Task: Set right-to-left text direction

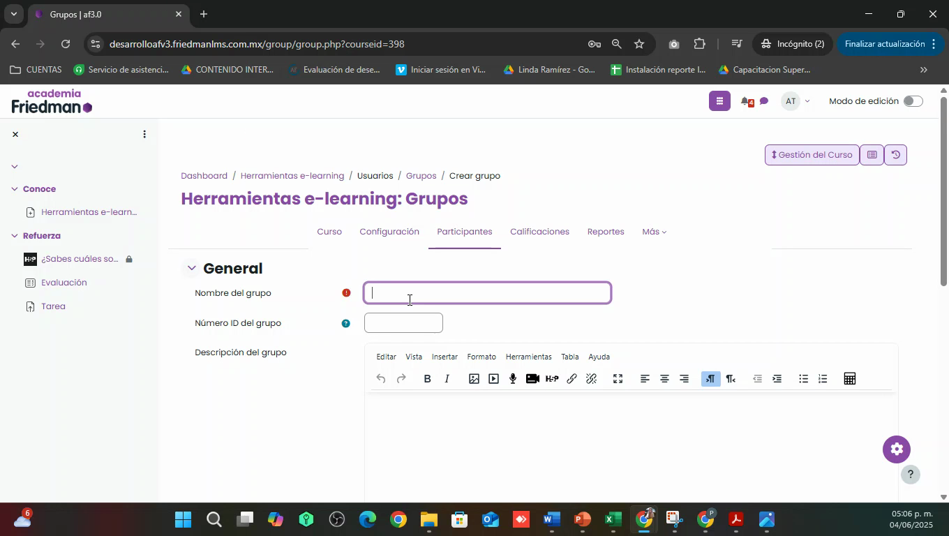Action: [x=731, y=379]
